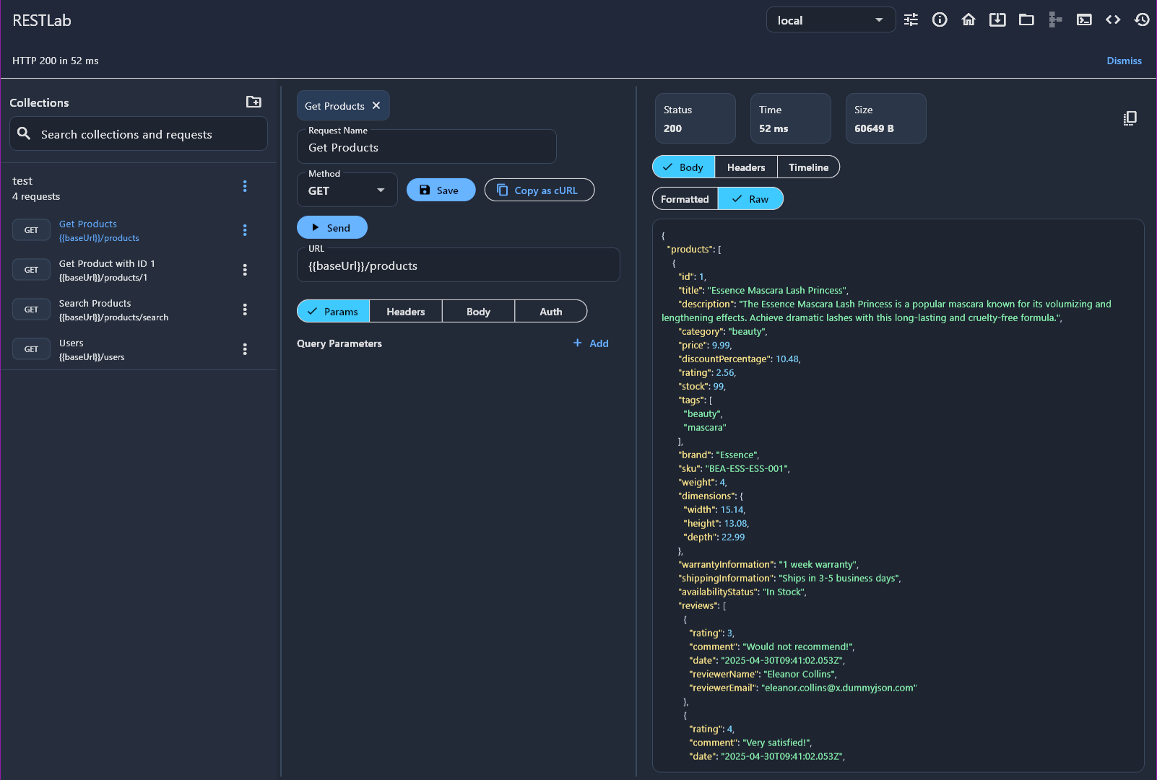This screenshot has height=780, width=1157.
Task: Switch to the request Body tab
Action: tap(478, 312)
